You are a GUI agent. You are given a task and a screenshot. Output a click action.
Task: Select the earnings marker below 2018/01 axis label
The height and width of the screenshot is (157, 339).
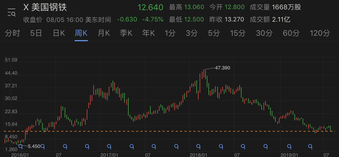pos(198,147)
